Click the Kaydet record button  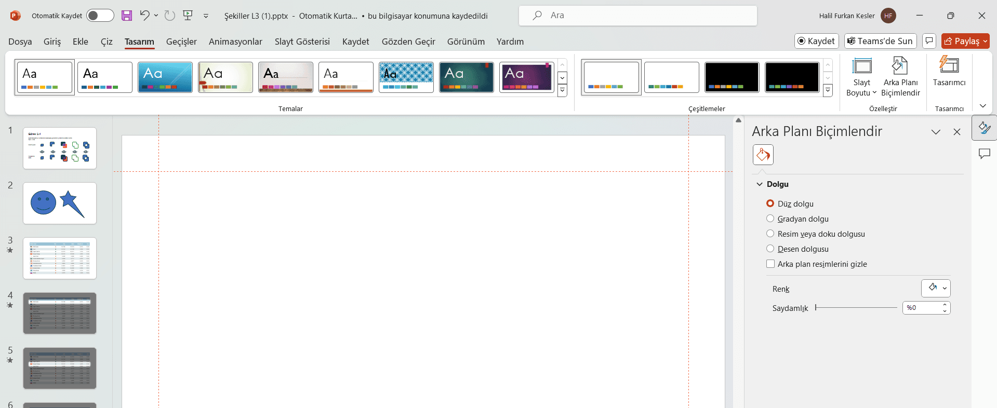[817, 41]
